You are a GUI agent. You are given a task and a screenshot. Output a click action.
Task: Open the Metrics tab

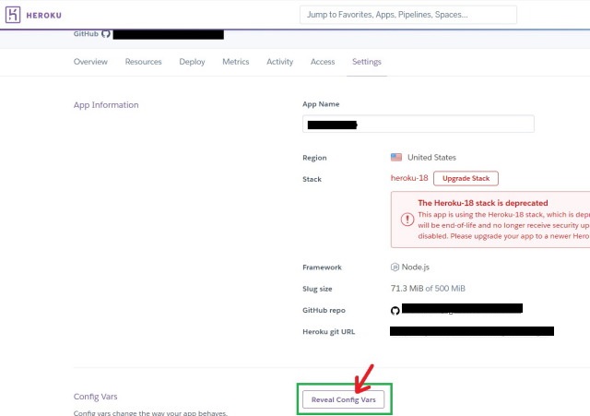[236, 62]
